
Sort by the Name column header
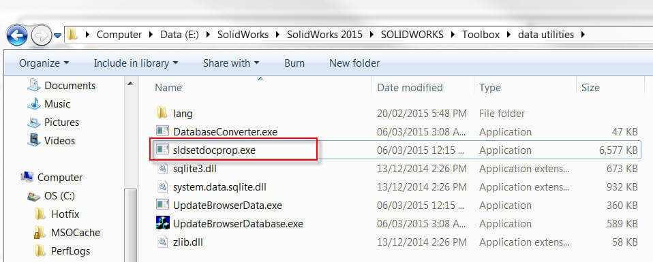pyautogui.click(x=168, y=88)
